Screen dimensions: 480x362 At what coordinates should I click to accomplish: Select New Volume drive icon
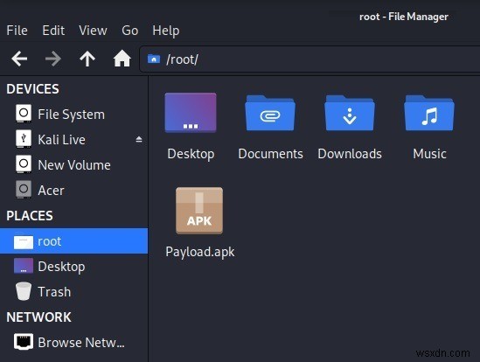point(24,164)
